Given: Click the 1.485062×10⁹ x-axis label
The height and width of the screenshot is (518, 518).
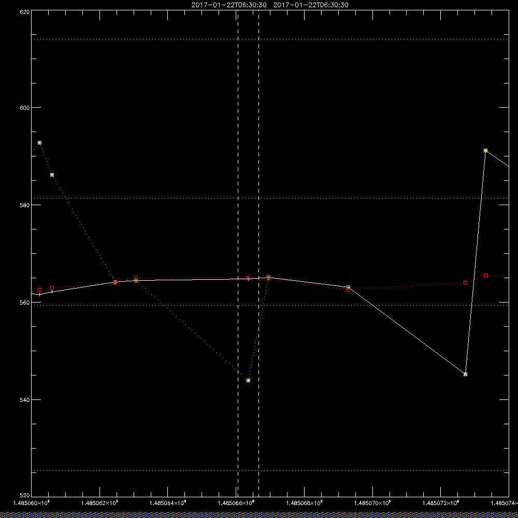Looking at the screenshot, I should [x=100, y=503].
